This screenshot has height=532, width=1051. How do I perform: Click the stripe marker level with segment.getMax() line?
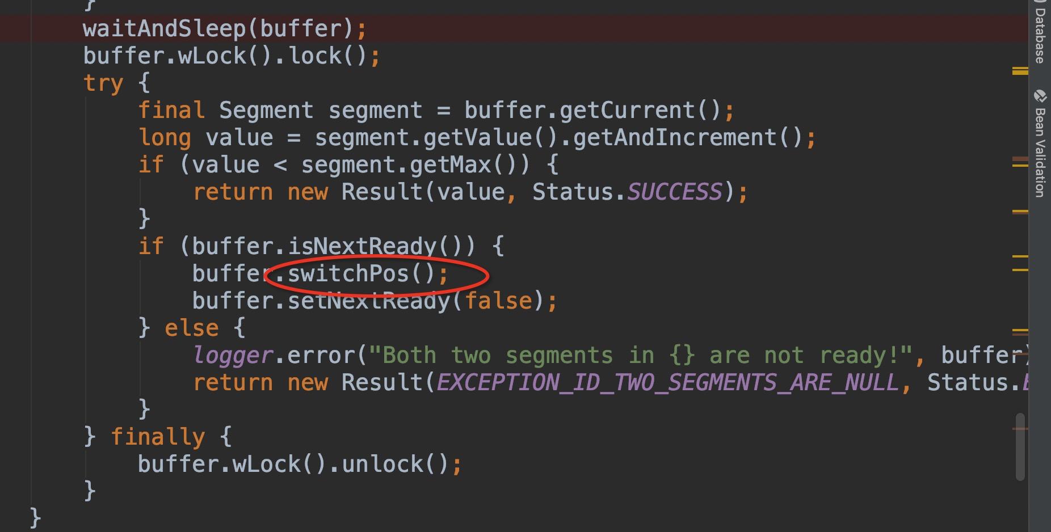(1020, 164)
